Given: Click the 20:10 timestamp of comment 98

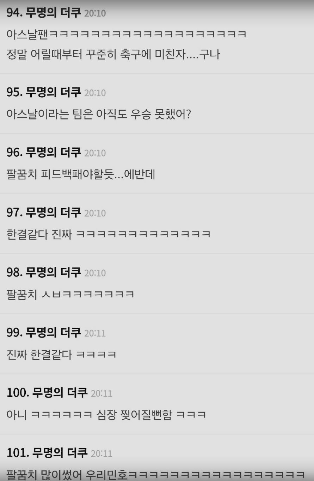Looking at the screenshot, I should coord(95,273).
